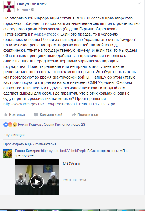The height and width of the screenshot is (211, 145).
Task: Play the MOV001 YouTube video
Action: point(37,181)
